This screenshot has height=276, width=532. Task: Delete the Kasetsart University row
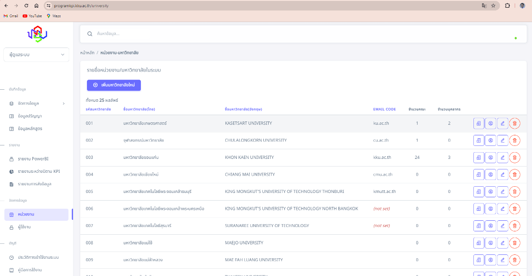pyautogui.click(x=514, y=123)
